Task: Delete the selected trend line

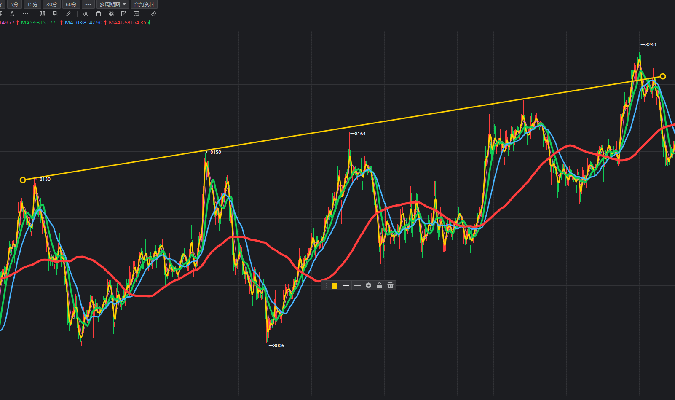Action: coord(391,286)
